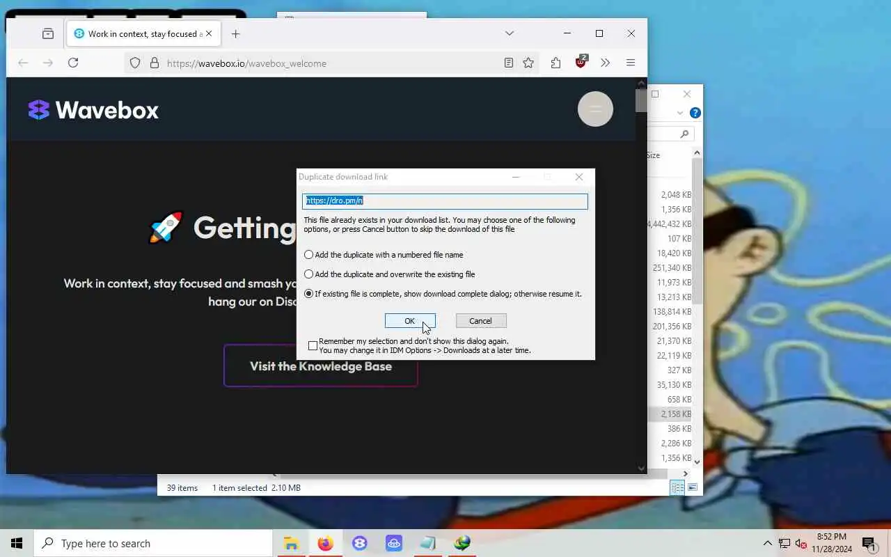This screenshot has width=891, height=557.
Task: Open Firefox extensions puzzle icon
Action: point(555,63)
